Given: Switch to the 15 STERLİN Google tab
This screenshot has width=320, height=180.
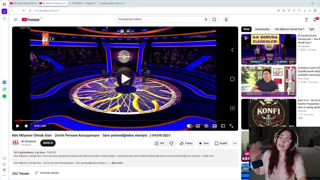Looking at the screenshot, I should [82, 3].
